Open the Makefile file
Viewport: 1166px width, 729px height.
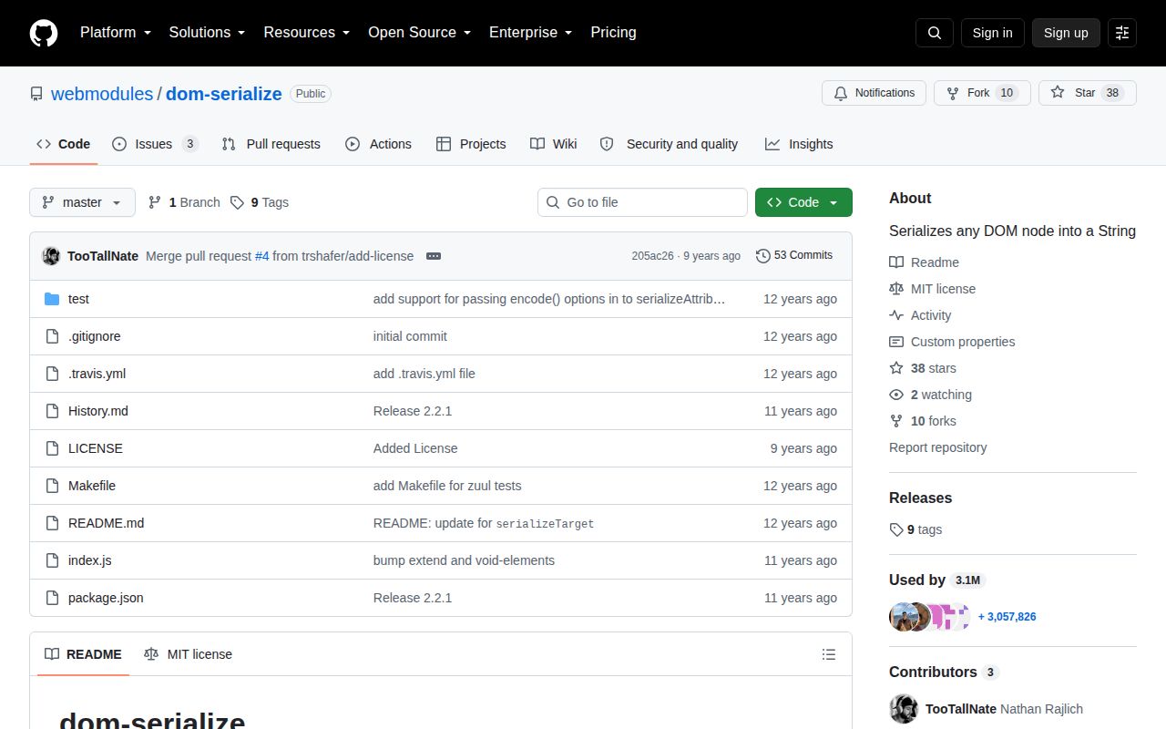(x=92, y=486)
